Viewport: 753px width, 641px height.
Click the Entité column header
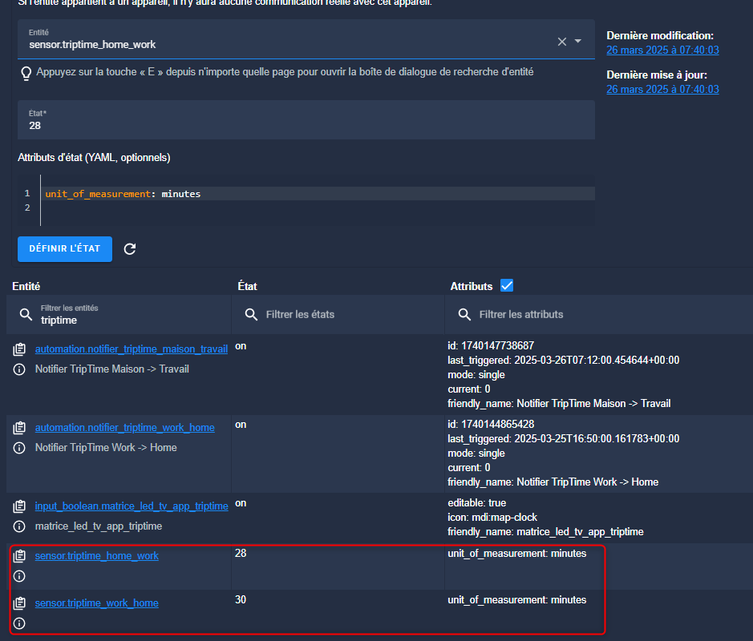(x=26, y=286)
